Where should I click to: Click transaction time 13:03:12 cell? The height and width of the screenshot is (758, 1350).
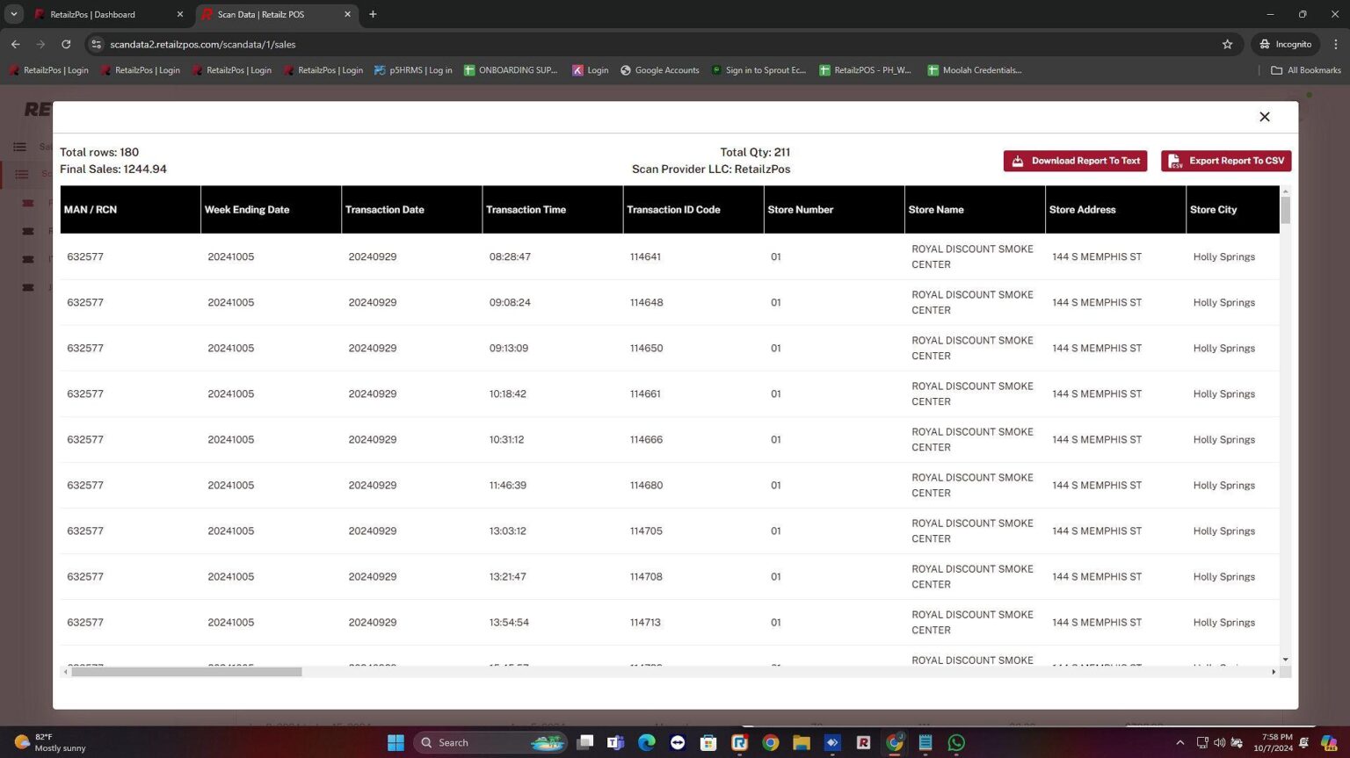(x=508, y=531)
